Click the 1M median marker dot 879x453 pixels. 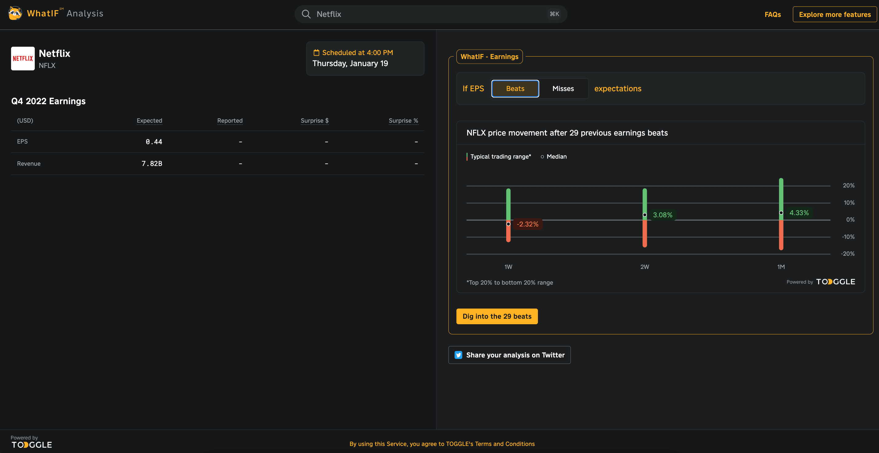pos(781,213)
